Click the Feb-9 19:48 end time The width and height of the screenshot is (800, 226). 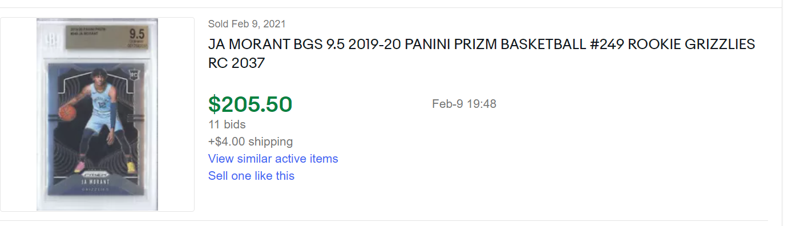tap(464, 104)
